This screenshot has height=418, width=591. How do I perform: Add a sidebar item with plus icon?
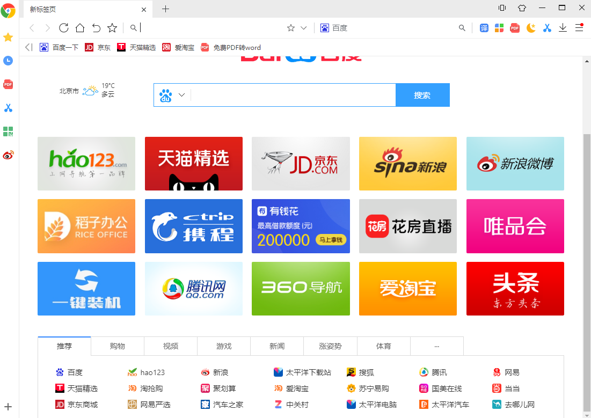coord(8,407)
